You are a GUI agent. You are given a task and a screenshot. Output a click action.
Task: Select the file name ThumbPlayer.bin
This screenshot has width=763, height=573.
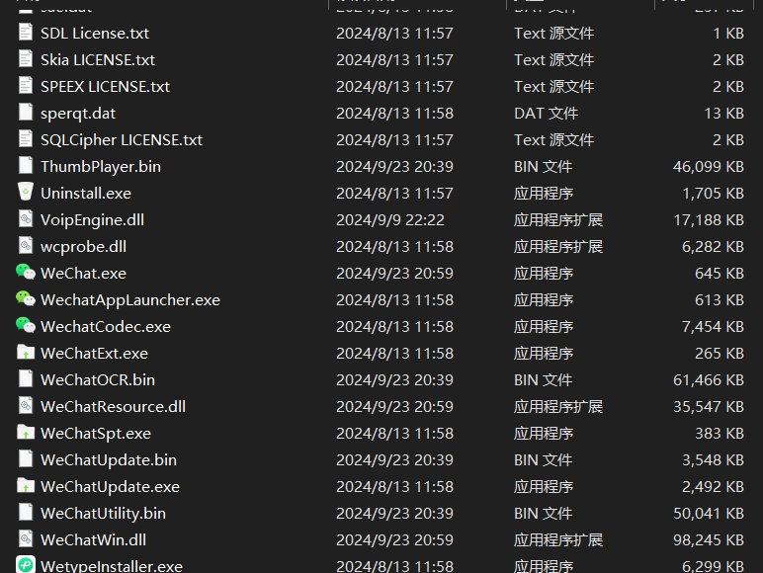click(101, 167)
